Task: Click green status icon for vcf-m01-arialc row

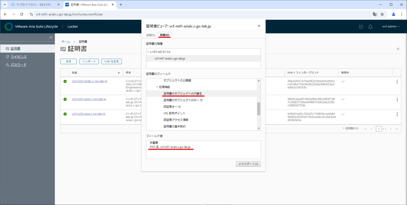Action: [65, 81]
